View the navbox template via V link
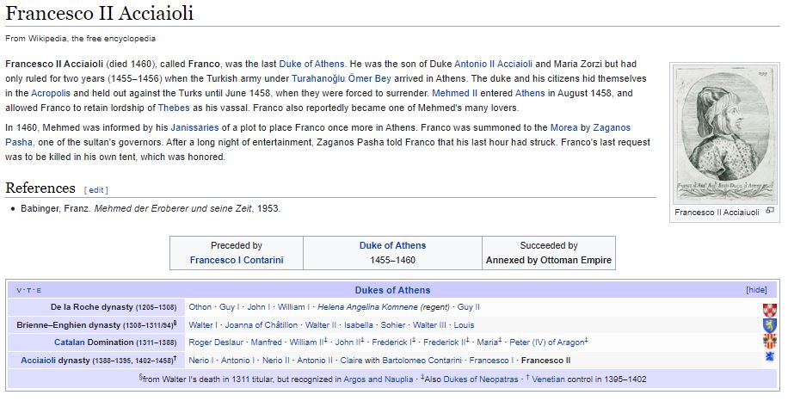788x401 pixels. pos(19,291)
